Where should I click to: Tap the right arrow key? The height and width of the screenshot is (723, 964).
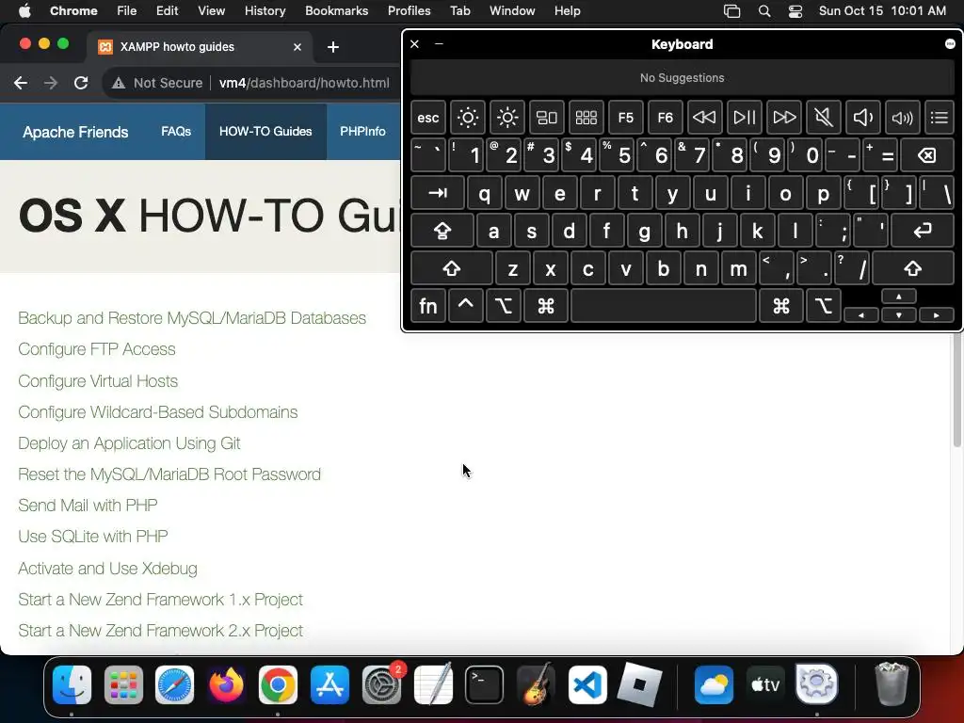(x=937, y=315)
